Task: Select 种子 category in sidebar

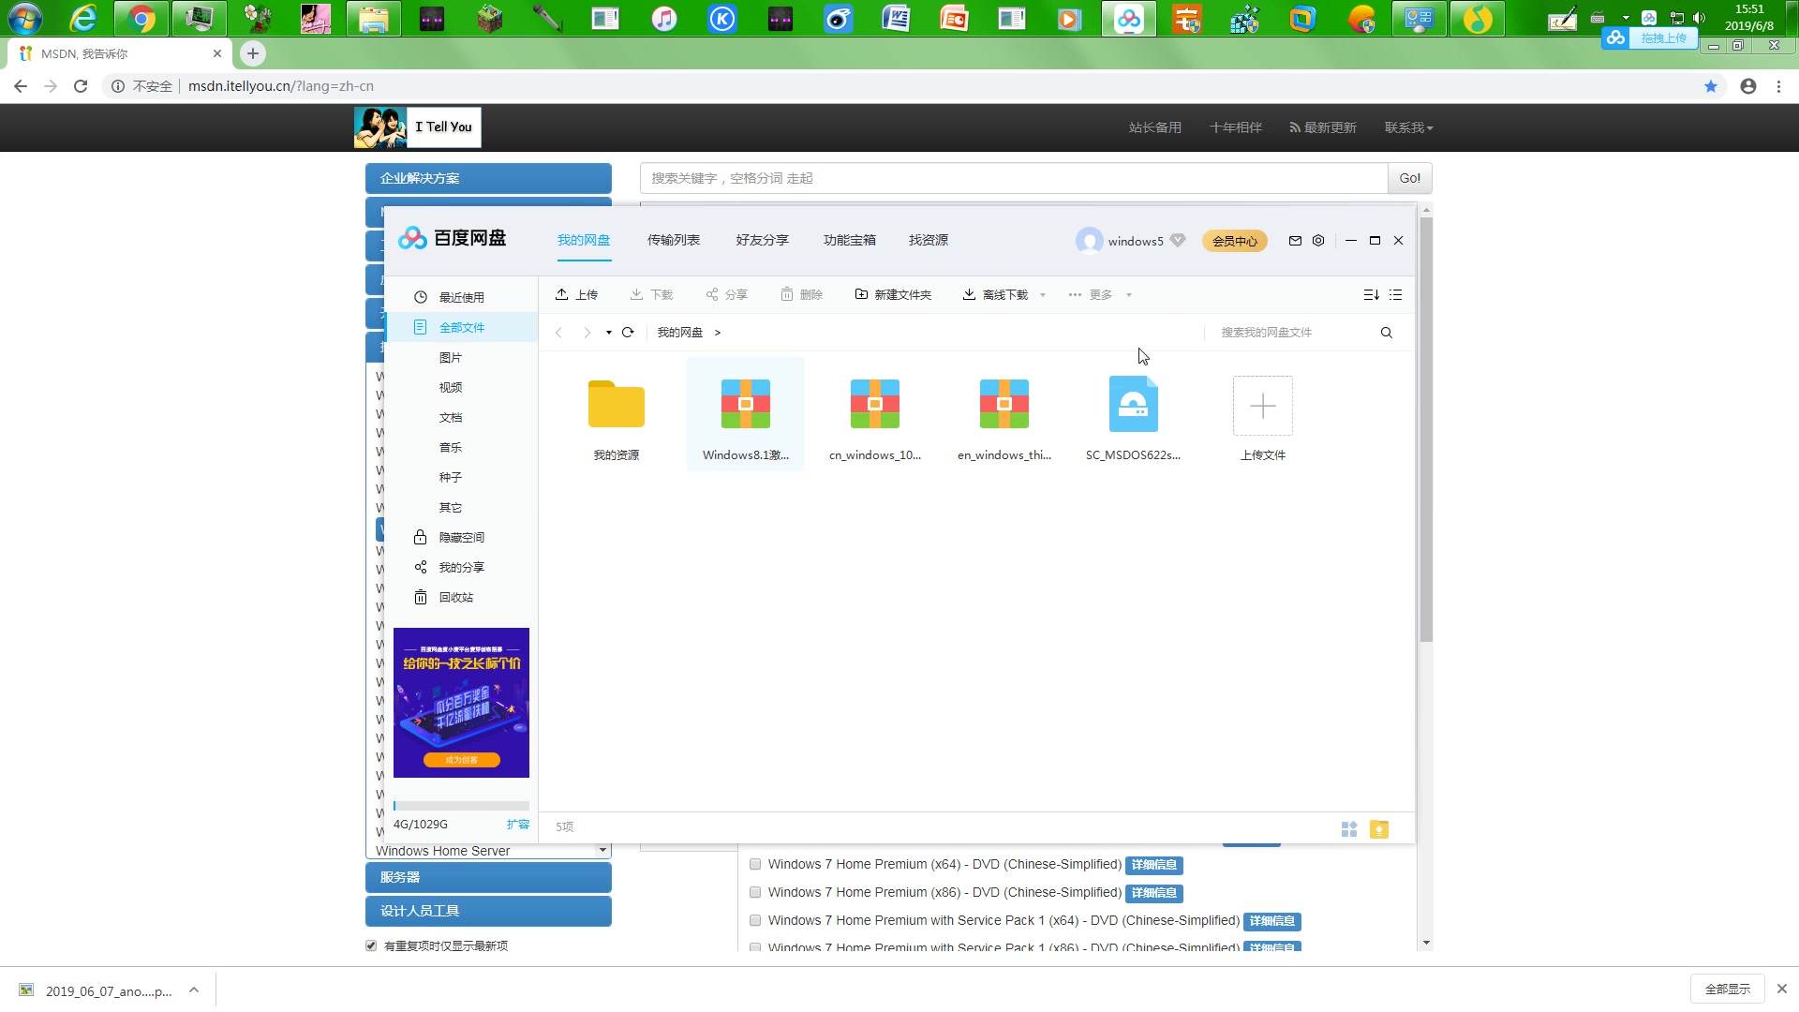Action: click(461, 477)
